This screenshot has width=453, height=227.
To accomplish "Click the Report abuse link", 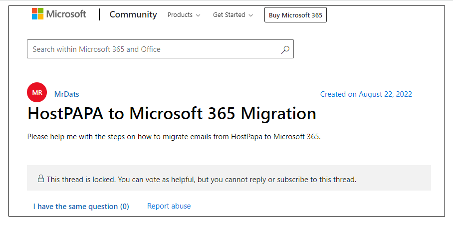I will point(169,206).
